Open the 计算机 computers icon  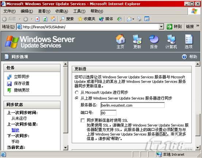tap(171, 39)
